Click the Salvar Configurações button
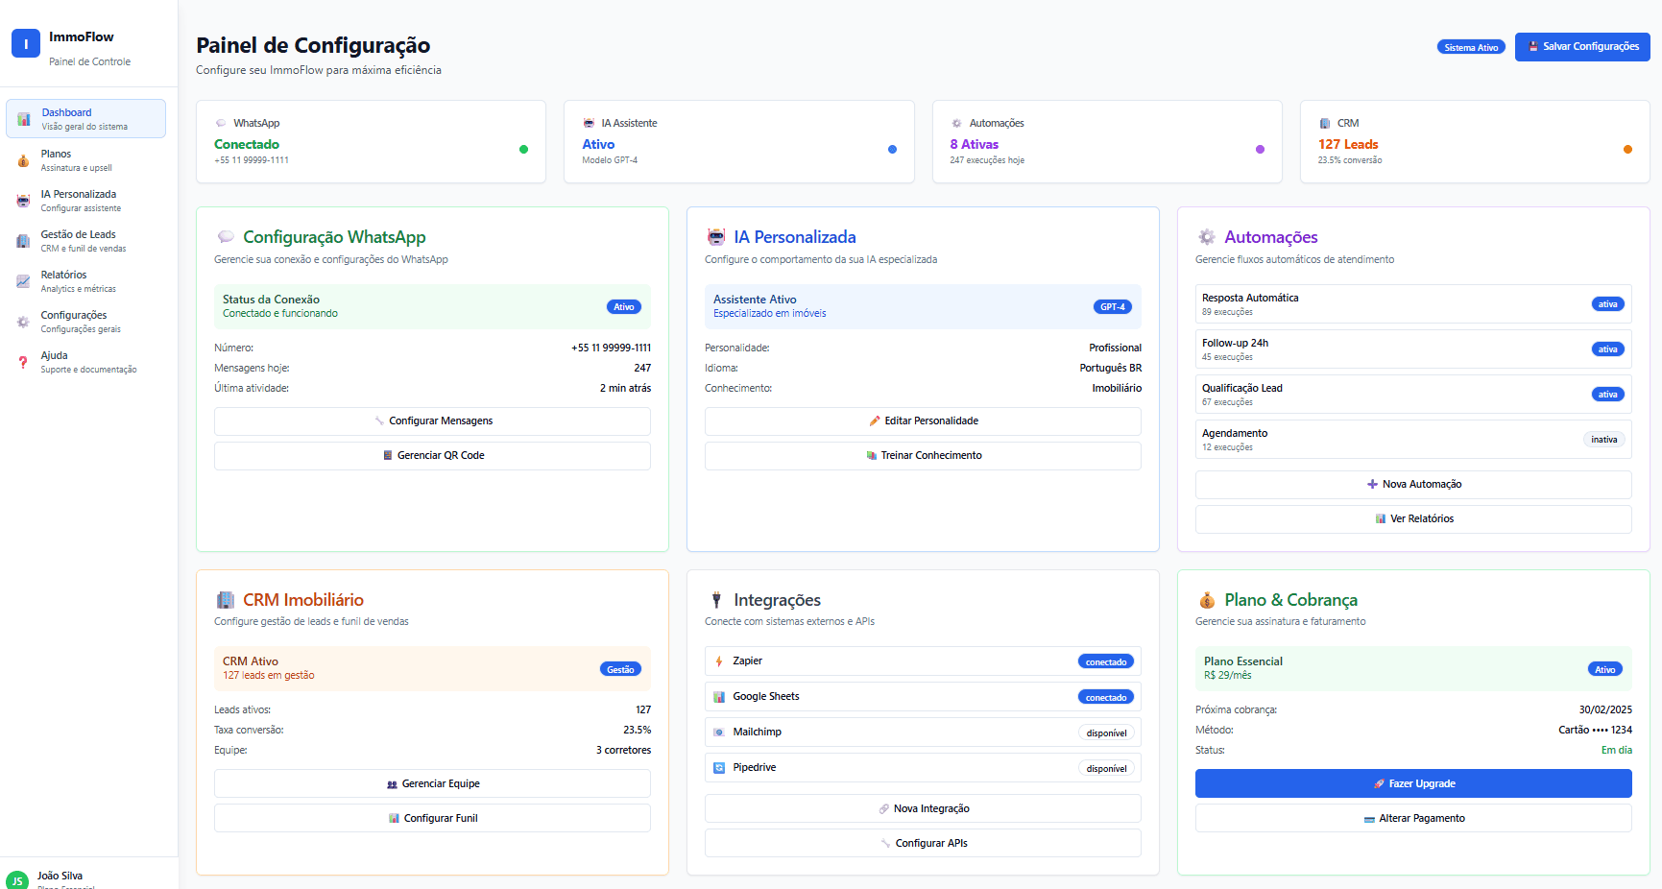The width and height of the screenshot is (1662, 889). pos(1582,46)
